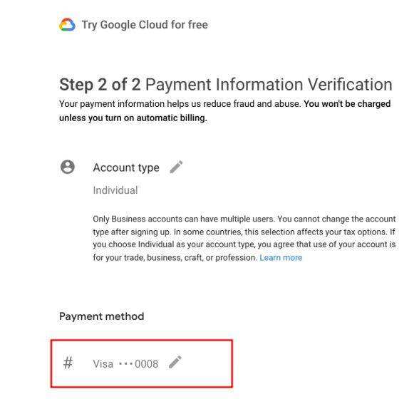Click the masked dots before 0008
The image size is (414, 399).
point(125,364)
